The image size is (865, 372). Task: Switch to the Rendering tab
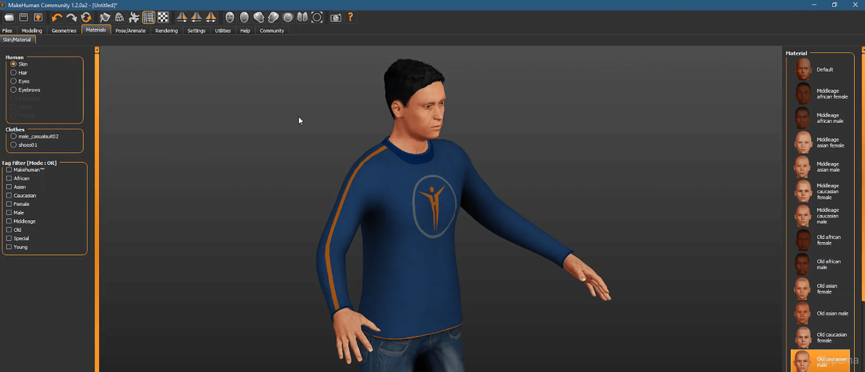[x=166, y=31]
